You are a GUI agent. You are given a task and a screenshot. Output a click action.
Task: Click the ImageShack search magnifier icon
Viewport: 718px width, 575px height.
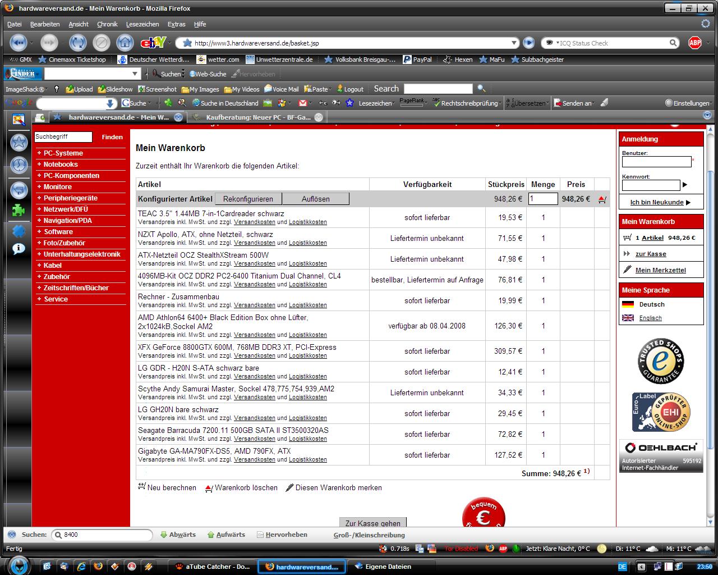pos(481,89)
